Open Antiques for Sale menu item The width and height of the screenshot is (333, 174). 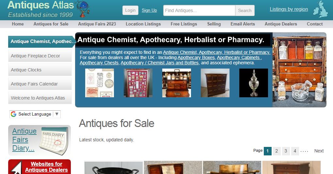pyautogui.click(x=51, y=24)
